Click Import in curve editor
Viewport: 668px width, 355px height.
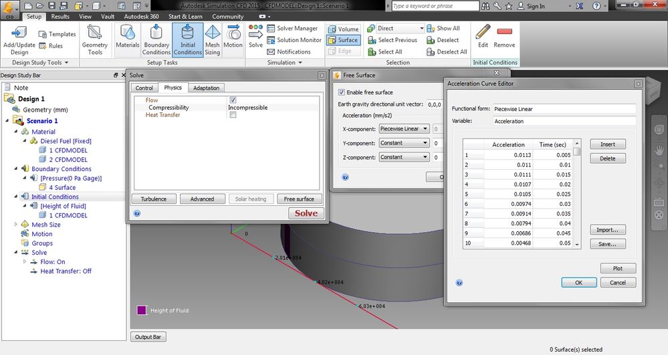[x=608, y=230]
